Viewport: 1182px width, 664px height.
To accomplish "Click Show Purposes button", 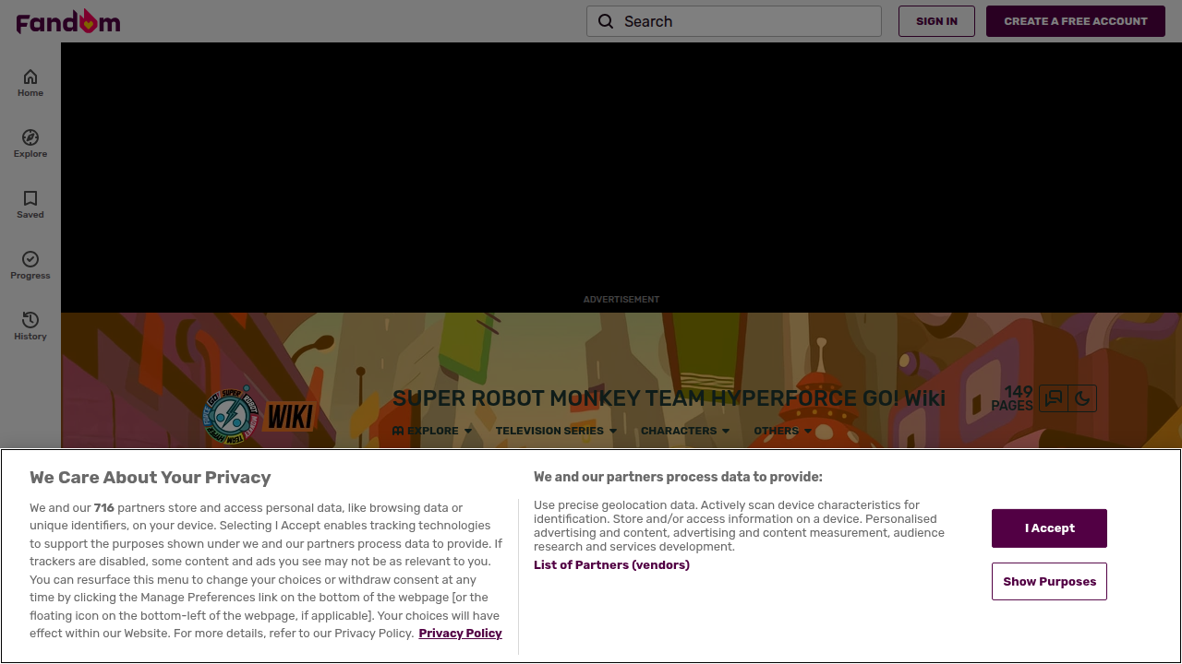I will (1049, 582).
